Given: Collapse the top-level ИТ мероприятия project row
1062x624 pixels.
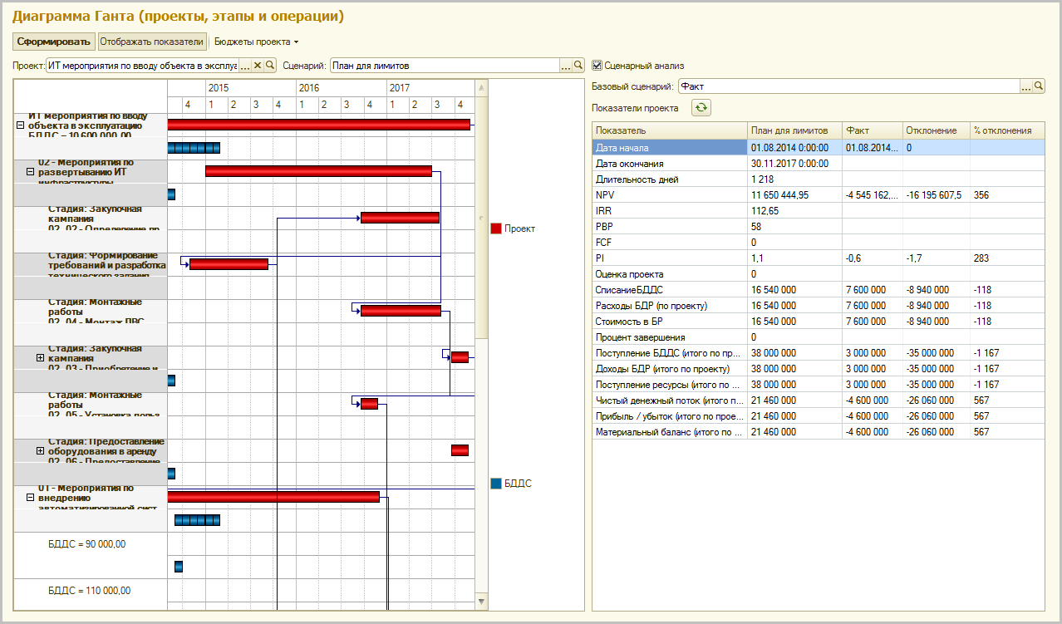Looking at the screenshot, I should coord(21,125).
